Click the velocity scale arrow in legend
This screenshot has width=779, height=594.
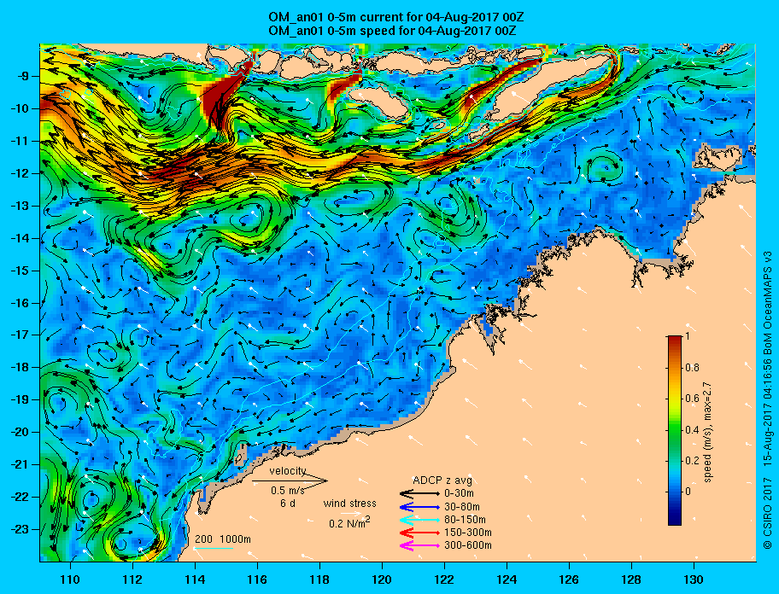290,480
